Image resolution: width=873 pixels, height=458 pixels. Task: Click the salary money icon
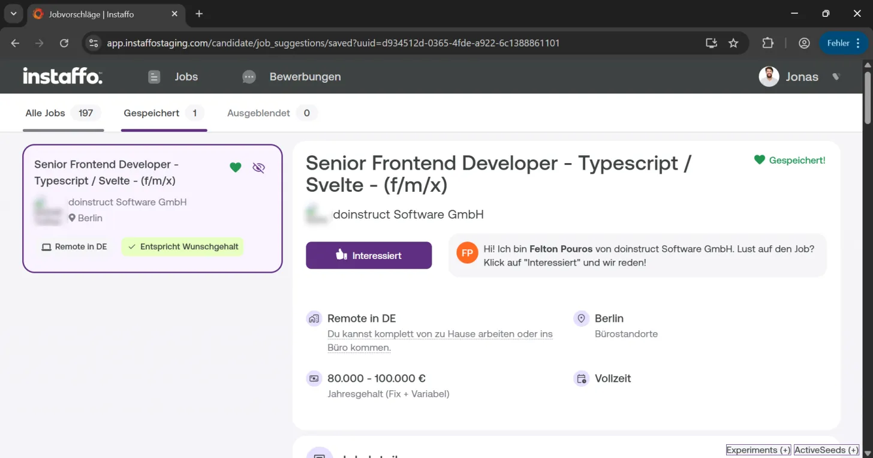[314, 378]
